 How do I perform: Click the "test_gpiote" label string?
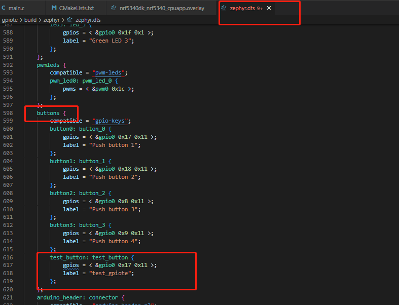(110, 273)
